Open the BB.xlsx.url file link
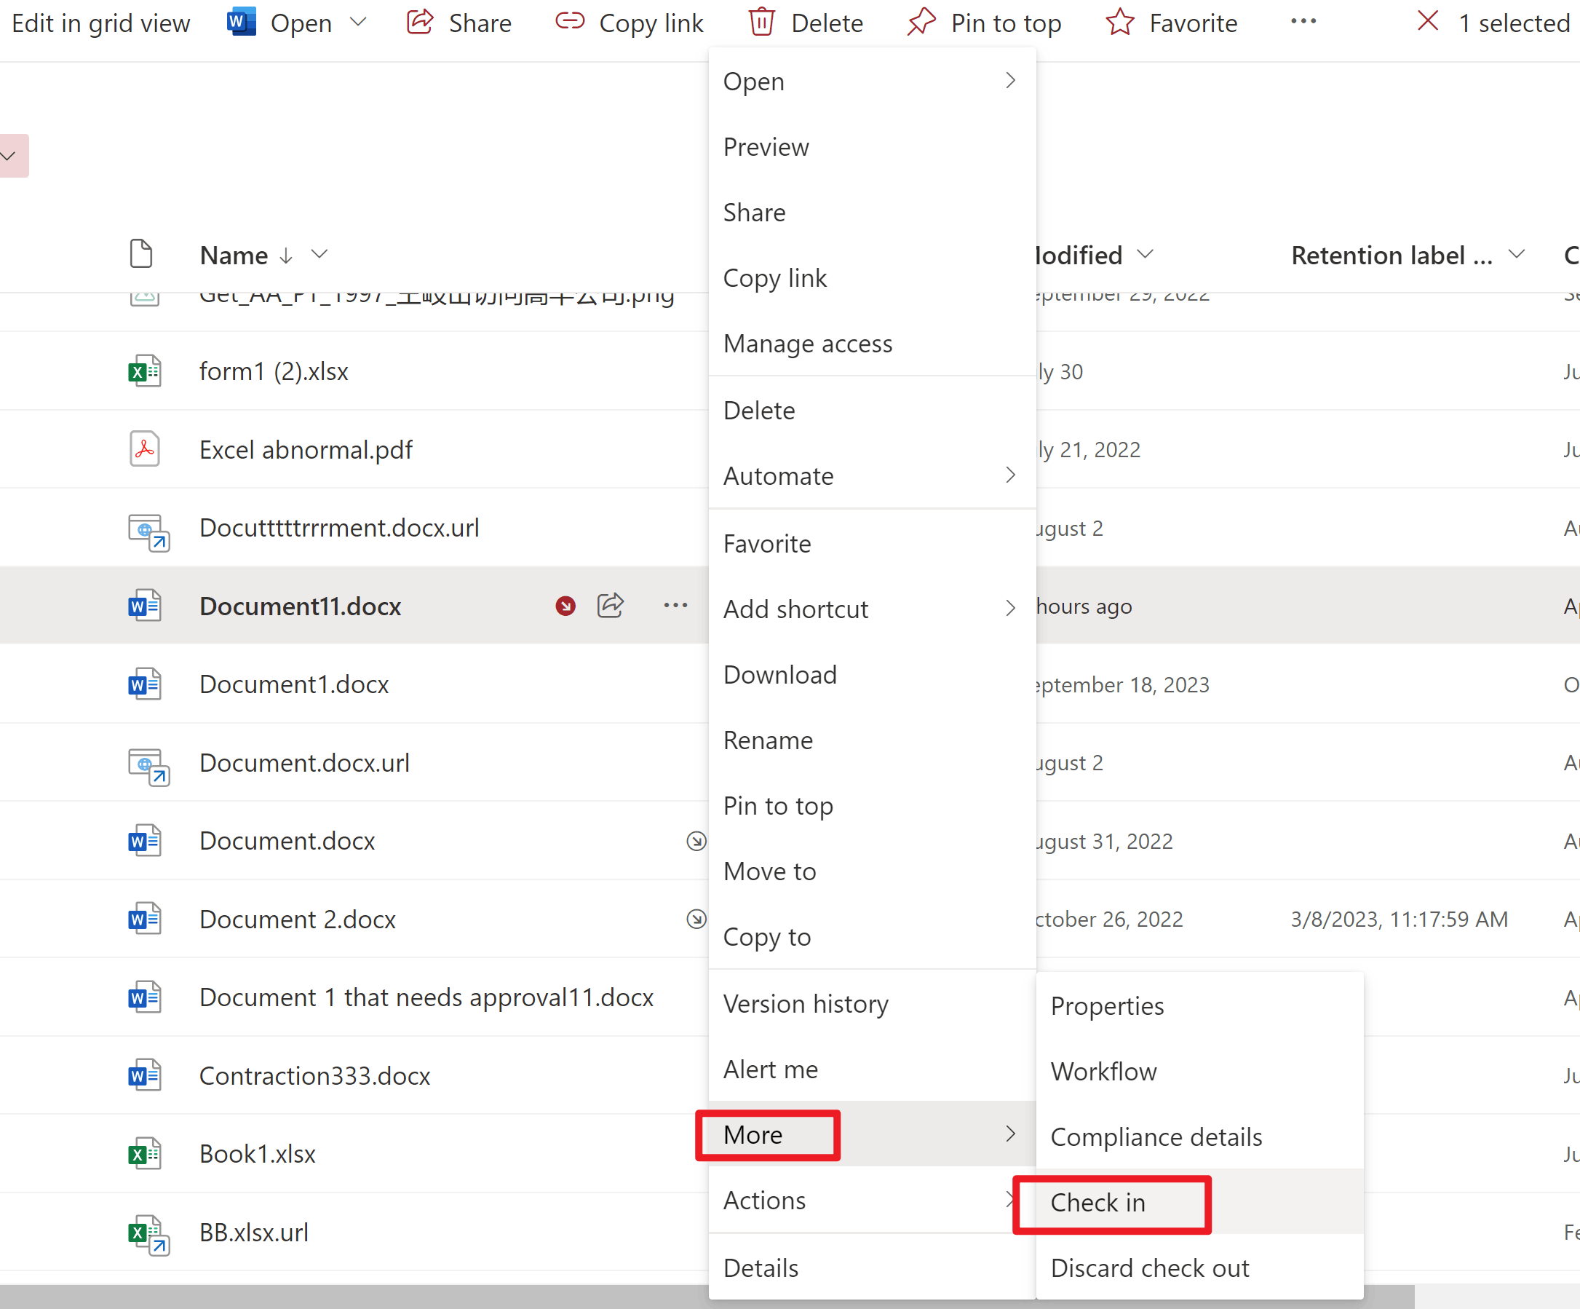This screenshot has height=1309, width=1580. click(254, 1233)
